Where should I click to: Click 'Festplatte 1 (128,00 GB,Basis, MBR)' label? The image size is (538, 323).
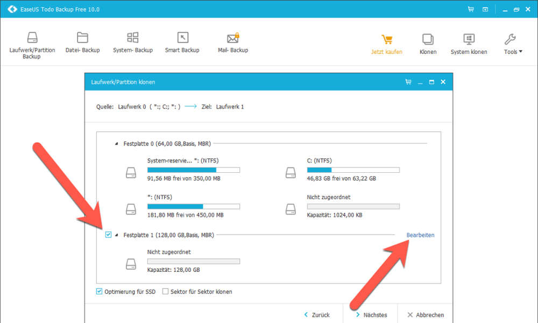[168, 235]
